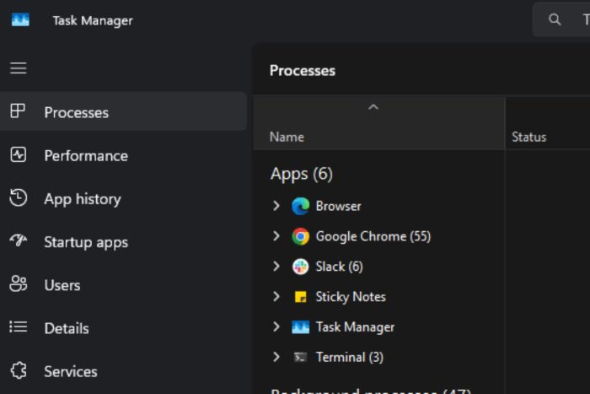This screenshot has height=394, width=590.
Task: Expand the Sticky Notes process group
Action: tap(276, 296)
